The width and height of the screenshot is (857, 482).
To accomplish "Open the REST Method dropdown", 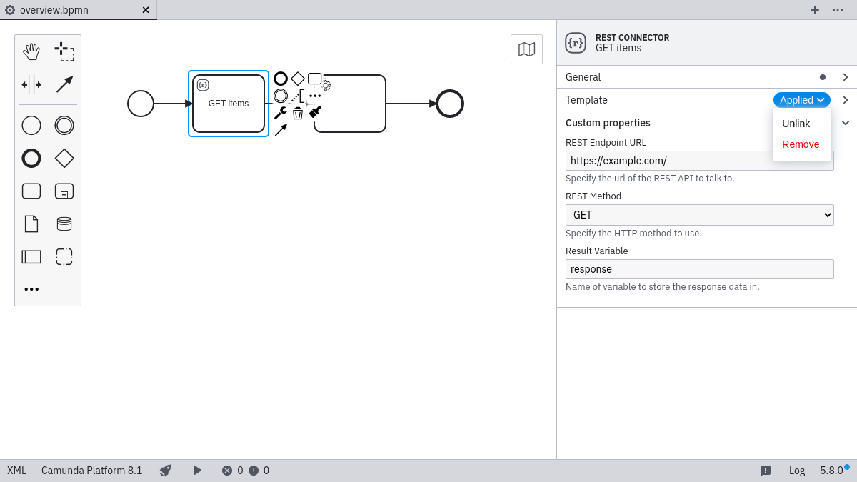I will (699, 215).
